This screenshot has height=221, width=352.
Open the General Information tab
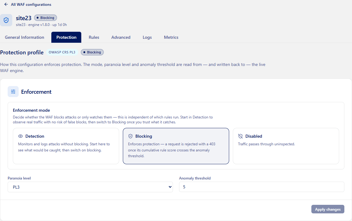[24, 37]
